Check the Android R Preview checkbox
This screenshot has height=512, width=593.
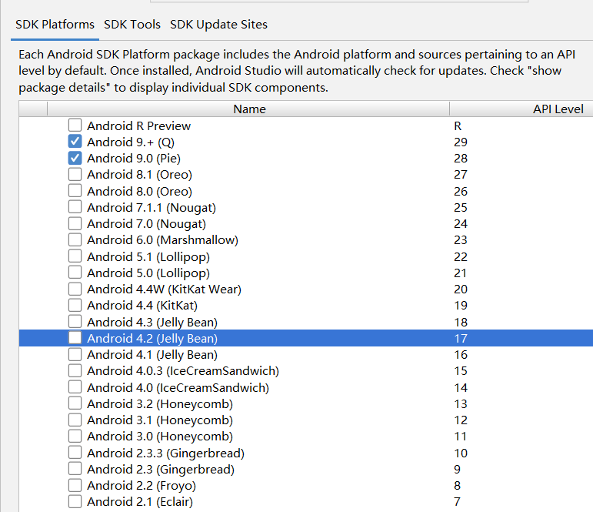click(x=75, y=125)
